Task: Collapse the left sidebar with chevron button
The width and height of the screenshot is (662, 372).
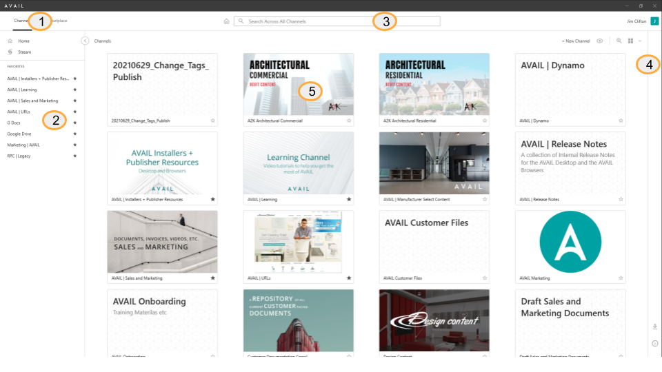Action: click(x=85, y=41)
